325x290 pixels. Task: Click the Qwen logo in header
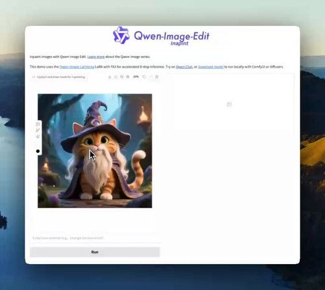click(x=122, y=35)
